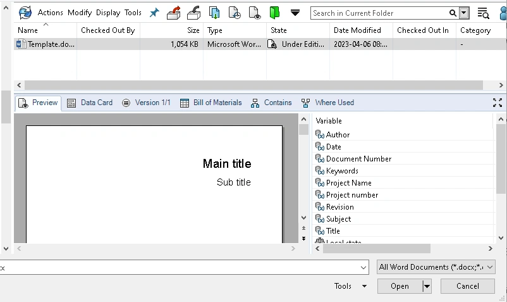Click the Cancel button
The width and height of the screenshot is (507, 302).
(468, 286)
